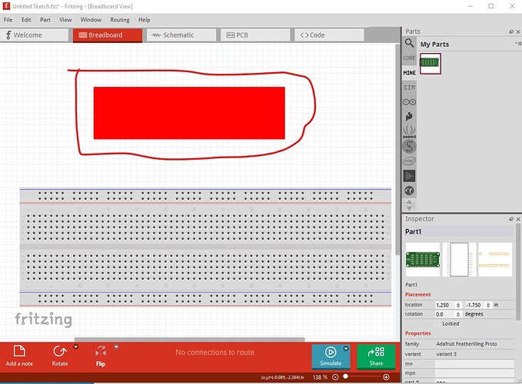Open the Edit menu

coord(26,20)
